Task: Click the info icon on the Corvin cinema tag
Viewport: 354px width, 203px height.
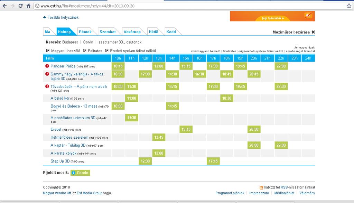Action: coord(73,173)
